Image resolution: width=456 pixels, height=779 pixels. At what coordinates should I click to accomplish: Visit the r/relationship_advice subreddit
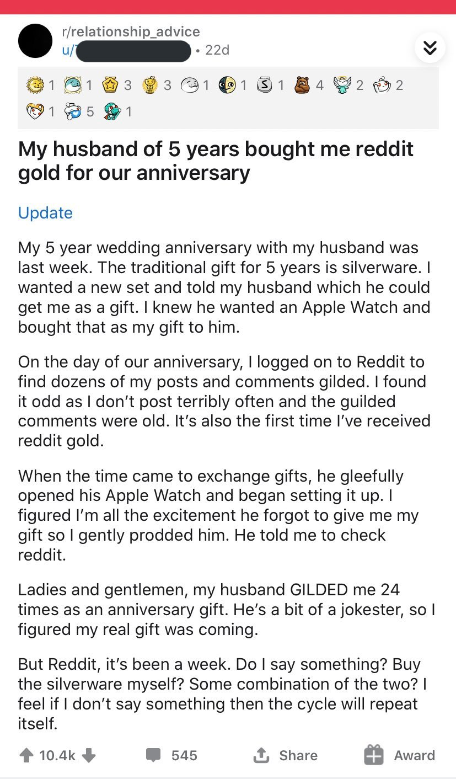(x=131, y=32)
